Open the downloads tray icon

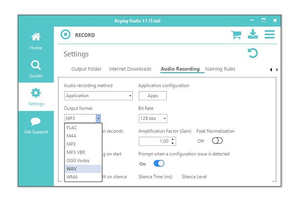pos(253,34)
